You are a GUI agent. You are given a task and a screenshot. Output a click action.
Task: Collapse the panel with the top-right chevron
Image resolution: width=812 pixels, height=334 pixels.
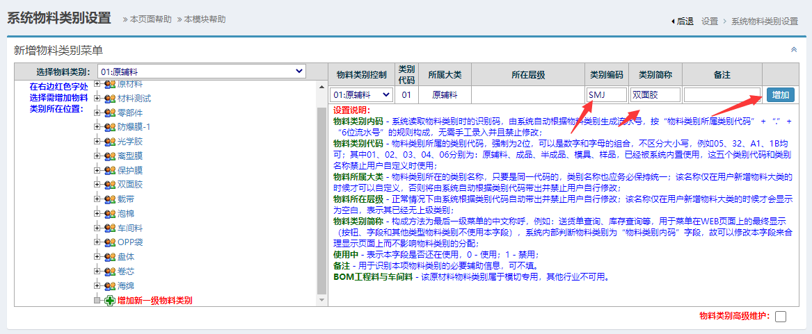(x=794, y=50)
